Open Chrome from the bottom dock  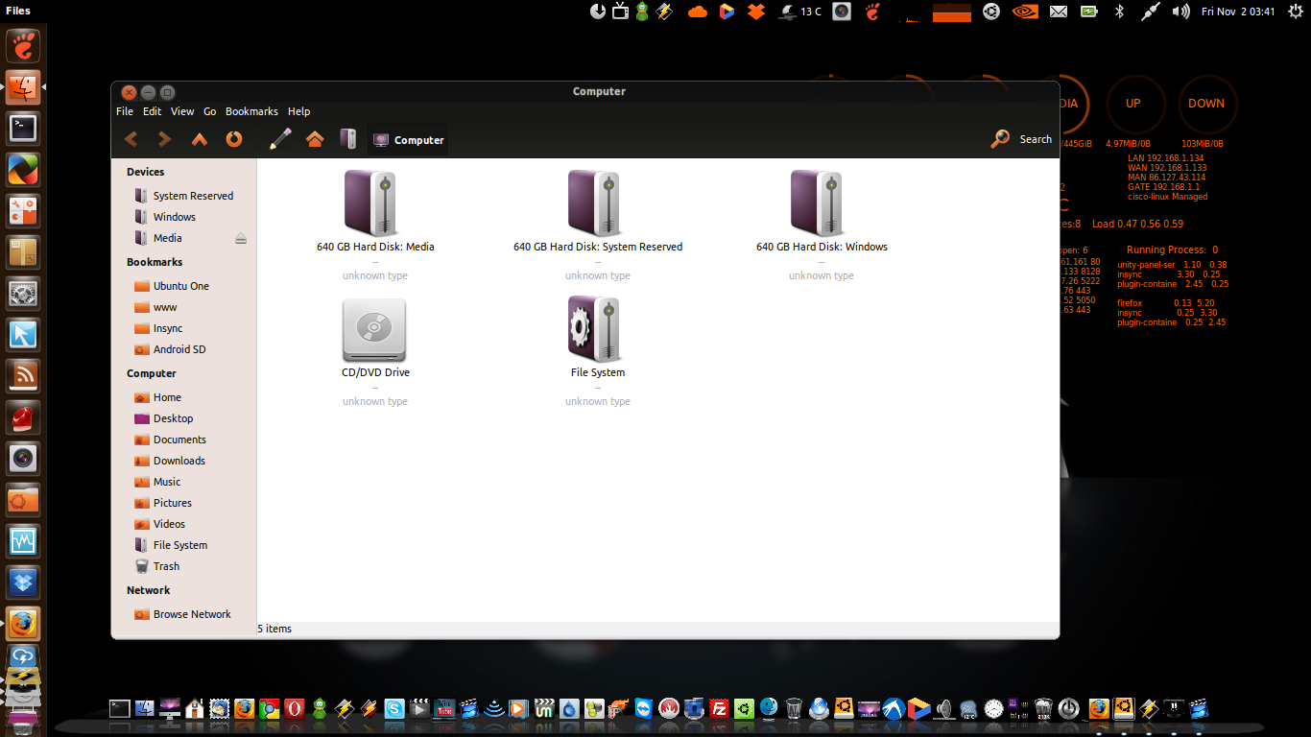pos(270,708)
